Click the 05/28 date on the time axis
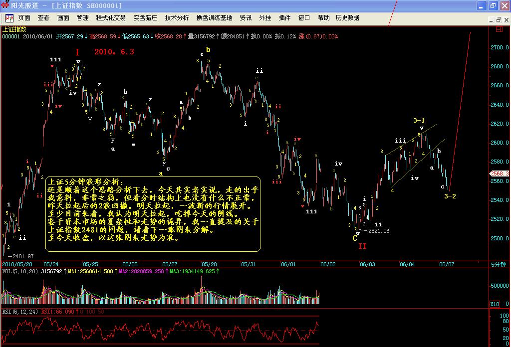The width and height of the screenshot is (511, 347). pyautogui.click(x=209, y=264)
